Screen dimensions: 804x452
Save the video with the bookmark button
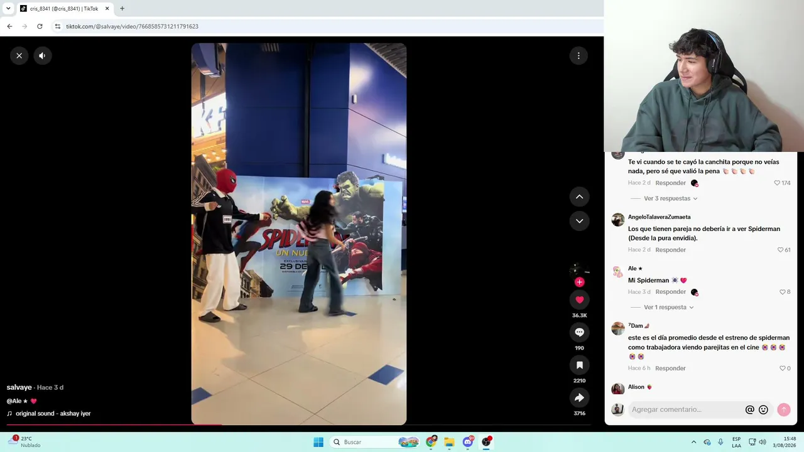(579, 365)
